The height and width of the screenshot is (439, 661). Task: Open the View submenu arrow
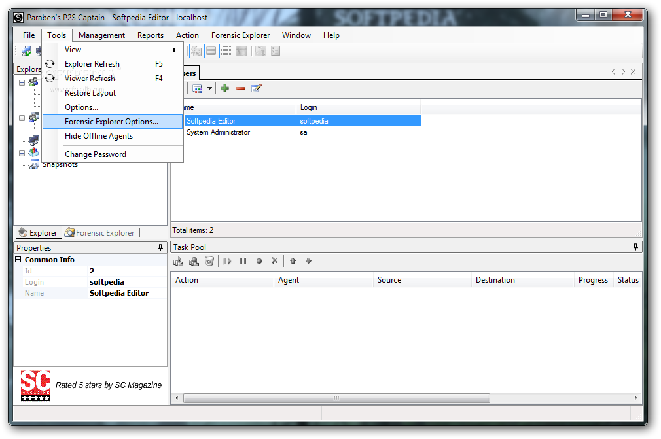pyautogui.click(x=175, y=50)
